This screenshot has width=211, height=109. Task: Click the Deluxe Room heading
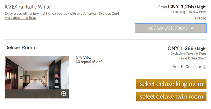click(20, 48)
